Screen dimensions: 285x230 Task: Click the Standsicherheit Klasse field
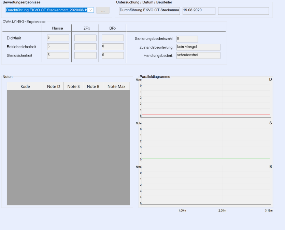click(58, 55)
